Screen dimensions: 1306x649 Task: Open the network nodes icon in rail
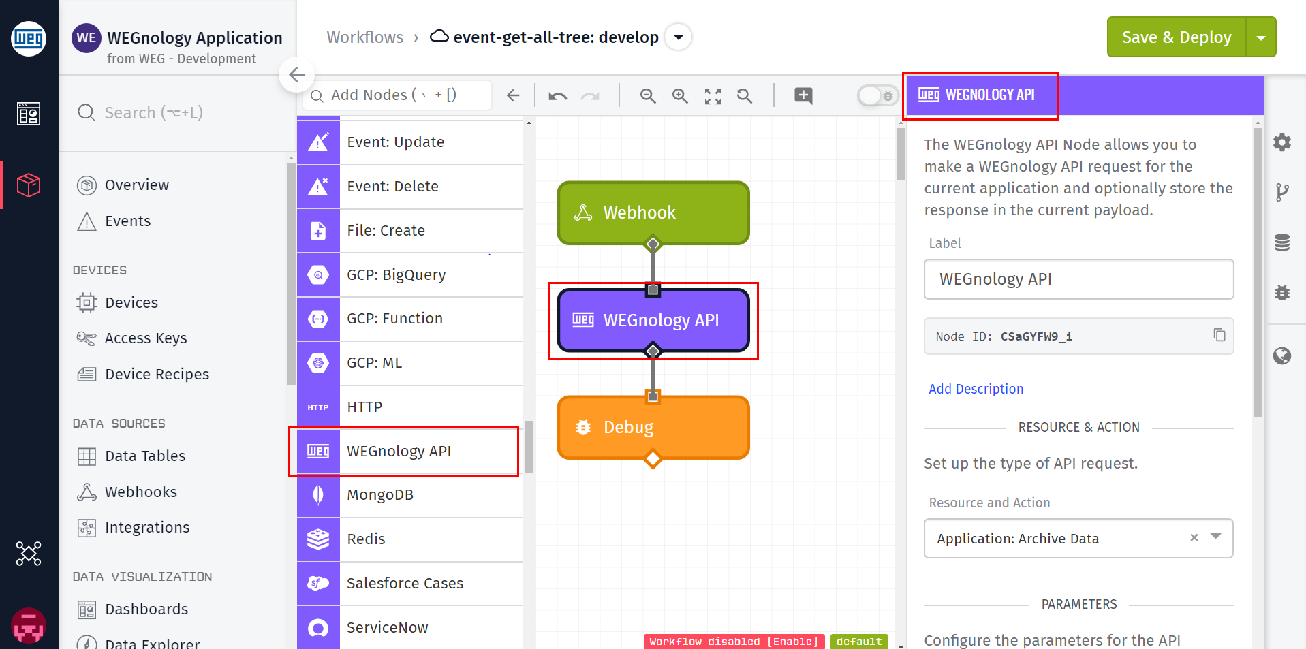coord(29,554)
